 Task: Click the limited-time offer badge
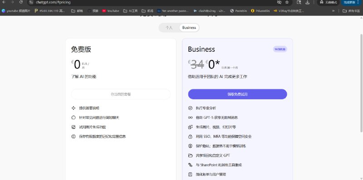280,49
